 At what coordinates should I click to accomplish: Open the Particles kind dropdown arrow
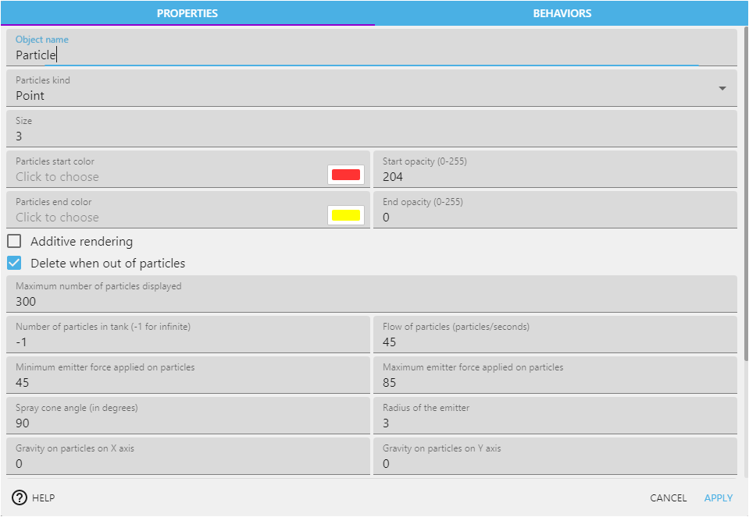722,88
